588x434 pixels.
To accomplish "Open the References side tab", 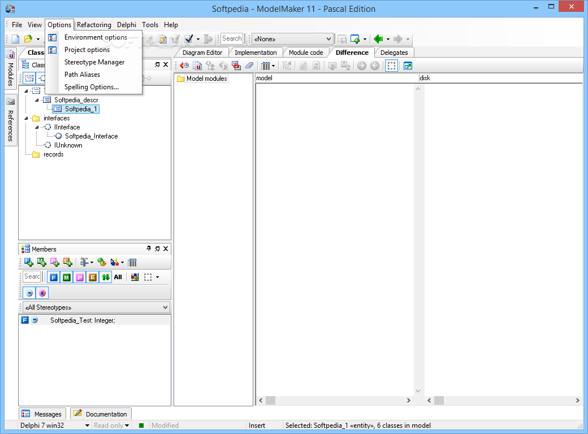I will click(11, 120).
